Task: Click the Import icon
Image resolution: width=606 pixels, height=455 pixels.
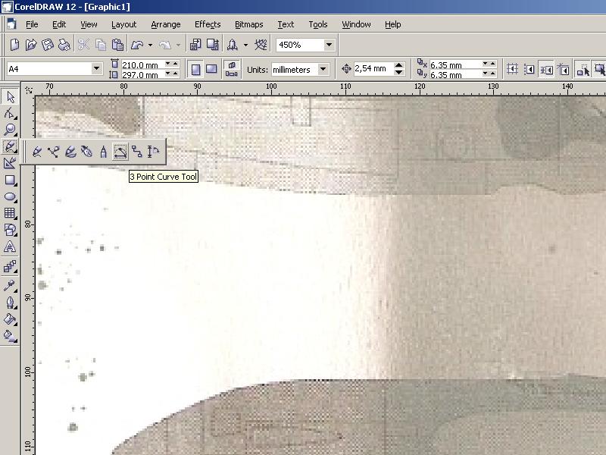Action: click(x=195, y=45)
